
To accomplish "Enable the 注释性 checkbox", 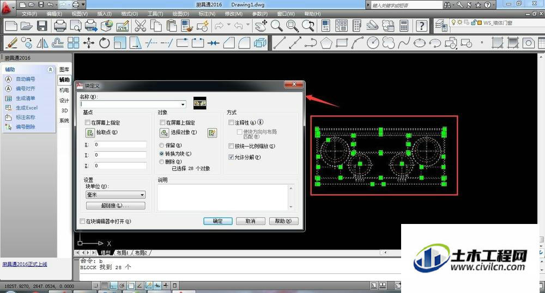I will 231,122.
